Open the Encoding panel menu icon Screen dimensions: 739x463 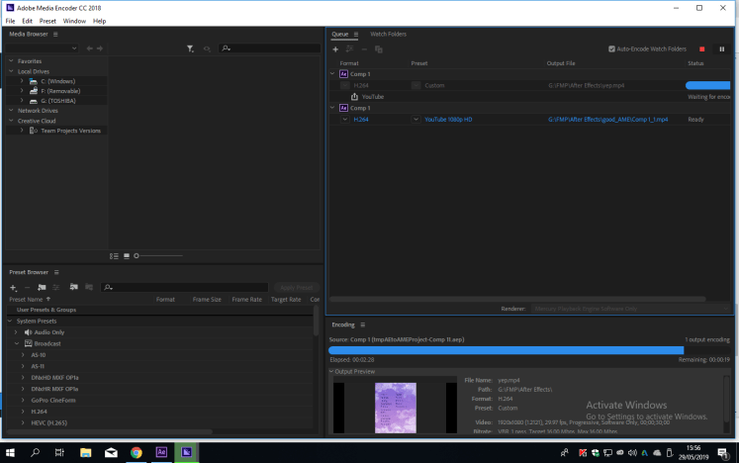[x=362, y=324]
